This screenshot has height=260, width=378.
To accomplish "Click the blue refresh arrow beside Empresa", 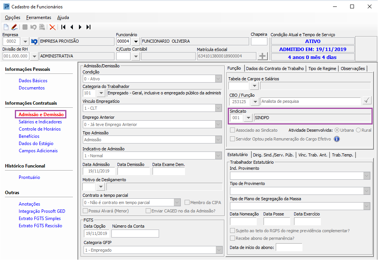I will click(x=34, y=41).
